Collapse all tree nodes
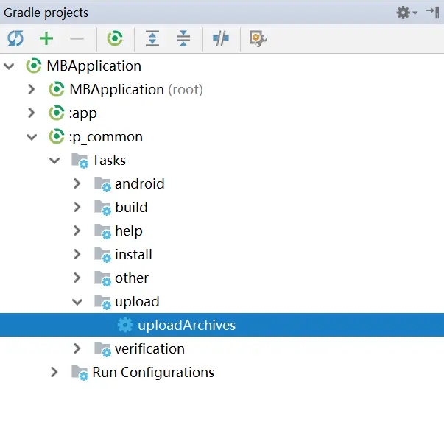Viewport: 444px width, 422px height. point(183,38)
